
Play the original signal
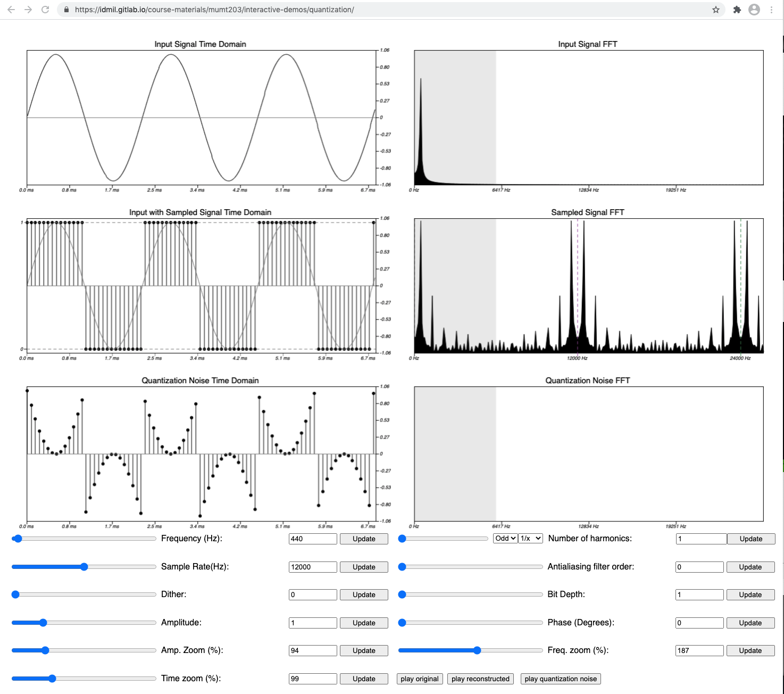tap(420, 679)
